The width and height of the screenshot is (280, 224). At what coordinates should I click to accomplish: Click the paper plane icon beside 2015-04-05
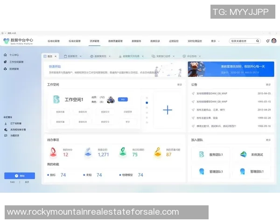193,93
